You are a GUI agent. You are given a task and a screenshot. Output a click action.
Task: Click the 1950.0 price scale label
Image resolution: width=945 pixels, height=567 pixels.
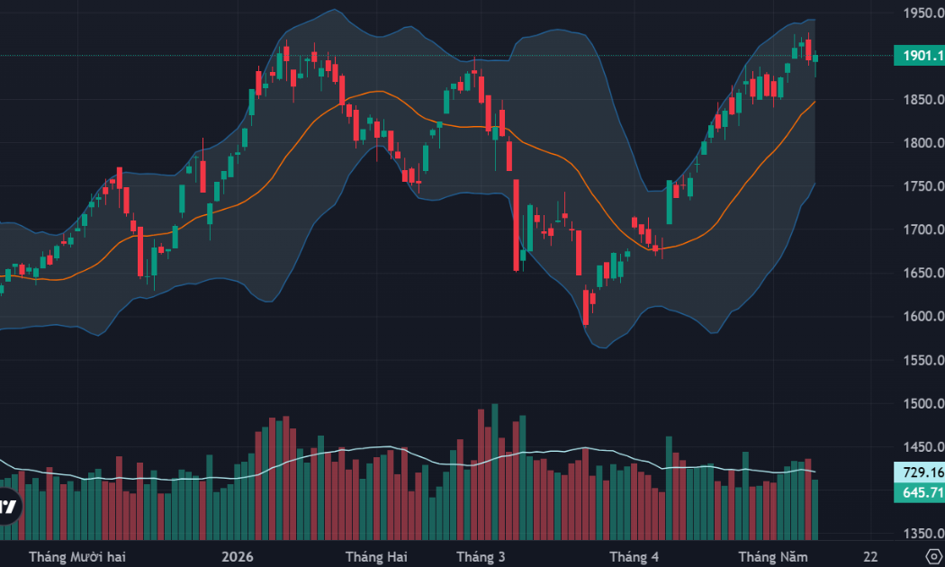coord(923,13)
